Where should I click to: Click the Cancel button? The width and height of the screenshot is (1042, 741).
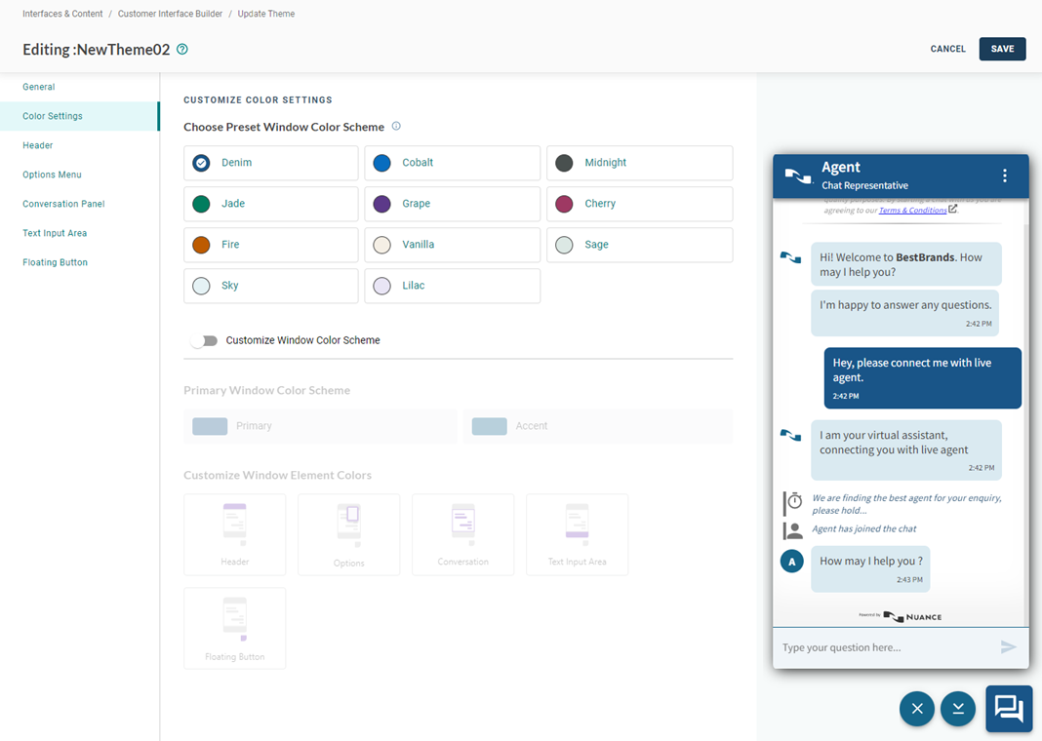coord(947,49)
